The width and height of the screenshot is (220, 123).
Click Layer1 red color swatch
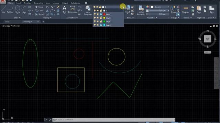click(x=104, y=14)
